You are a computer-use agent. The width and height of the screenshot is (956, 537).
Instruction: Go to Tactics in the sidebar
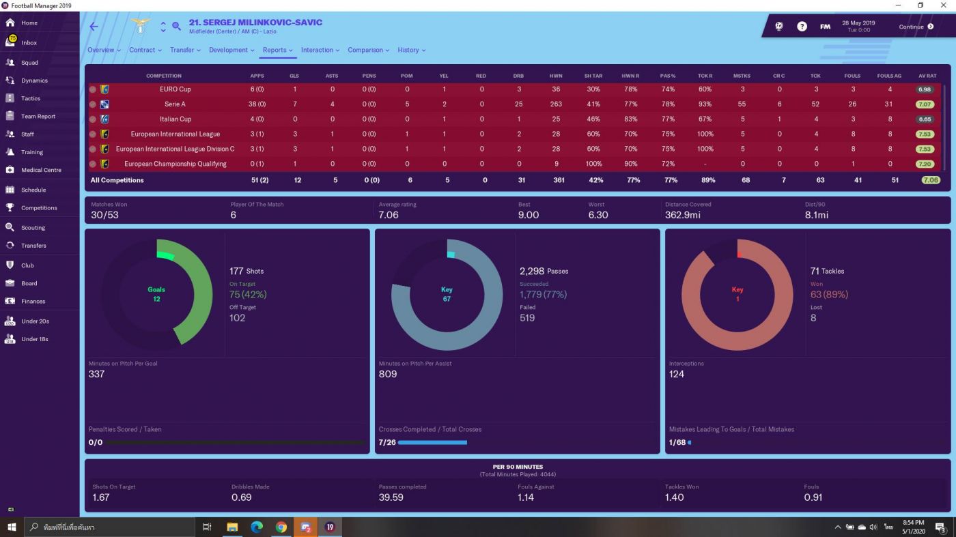30,98
